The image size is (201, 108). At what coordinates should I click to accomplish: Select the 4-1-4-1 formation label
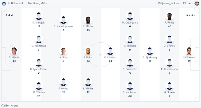(x=191, y=15)
